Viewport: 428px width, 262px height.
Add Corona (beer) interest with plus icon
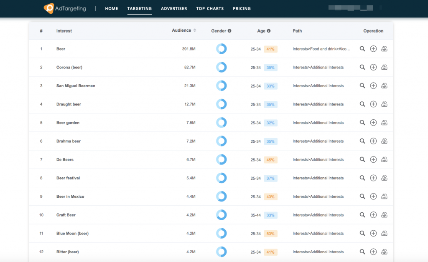(x=373, y=67)
